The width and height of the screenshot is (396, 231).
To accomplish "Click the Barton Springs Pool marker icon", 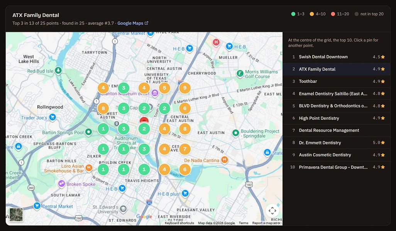I will click(88, 132).
